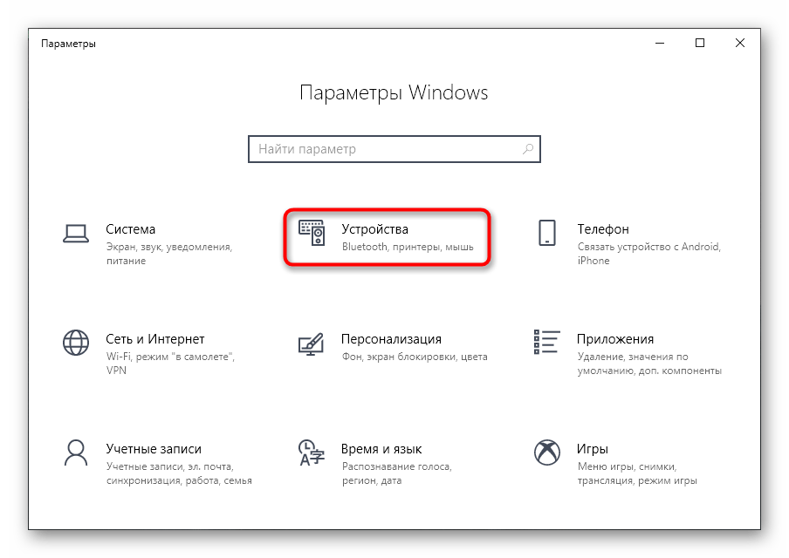Screen dimensions: 789x558
Task: Open the Учетные записи person icon
Action: coord(76,453)
